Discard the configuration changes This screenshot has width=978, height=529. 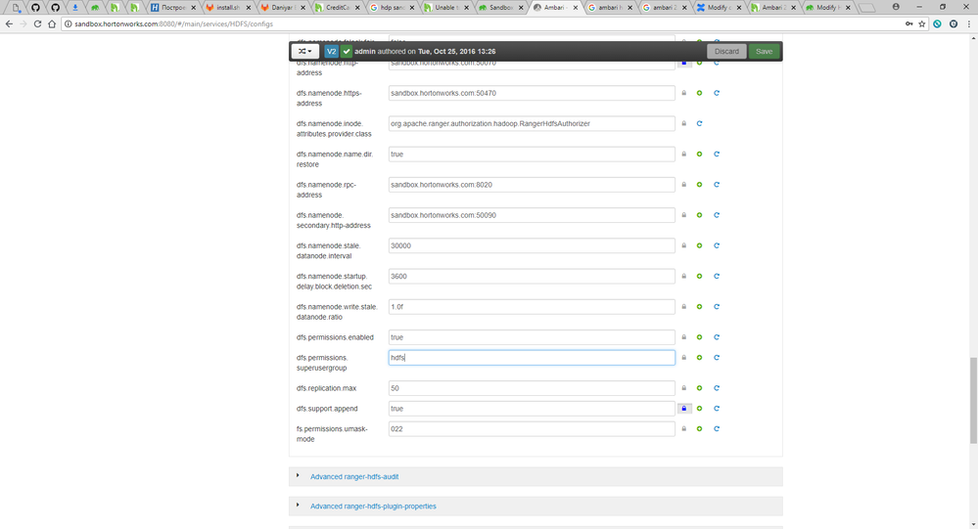[x=726, y=51]
